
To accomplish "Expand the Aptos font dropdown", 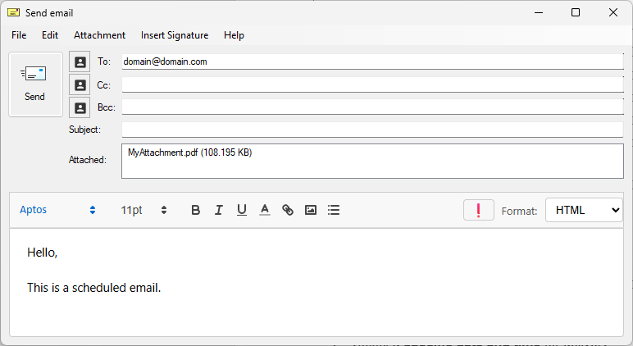I will click(x=57, y=210).
